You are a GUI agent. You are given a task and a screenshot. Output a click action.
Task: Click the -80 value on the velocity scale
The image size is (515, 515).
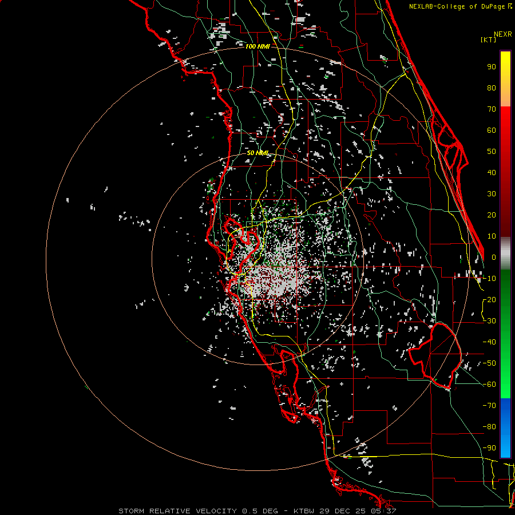[489, 427]
